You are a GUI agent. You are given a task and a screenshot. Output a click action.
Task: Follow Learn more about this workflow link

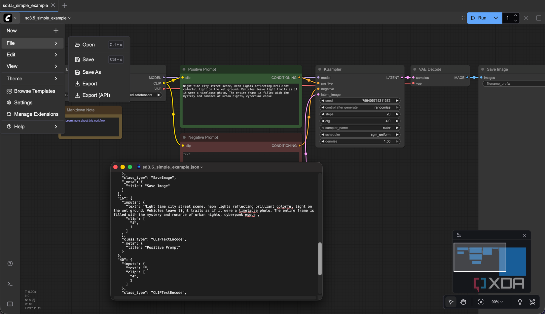point(85,121)
